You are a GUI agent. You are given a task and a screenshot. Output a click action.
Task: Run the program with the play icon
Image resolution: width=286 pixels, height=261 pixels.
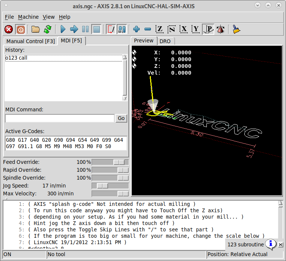tap(63, 29)
